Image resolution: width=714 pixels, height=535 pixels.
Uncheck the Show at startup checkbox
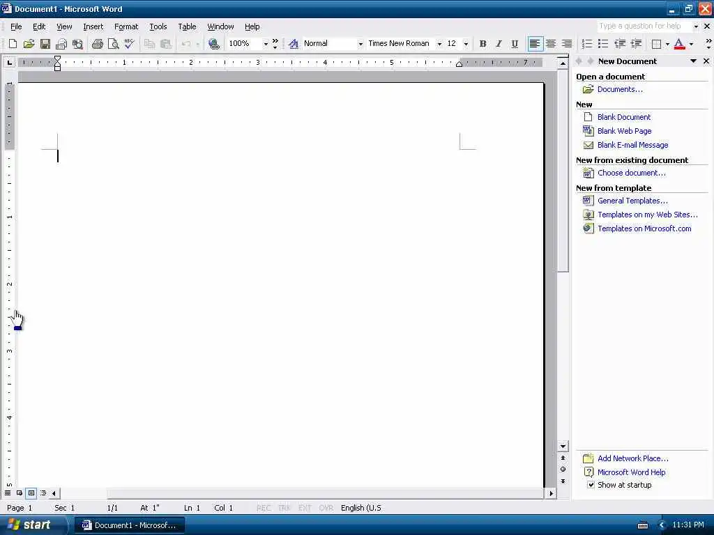click(591, 485)
